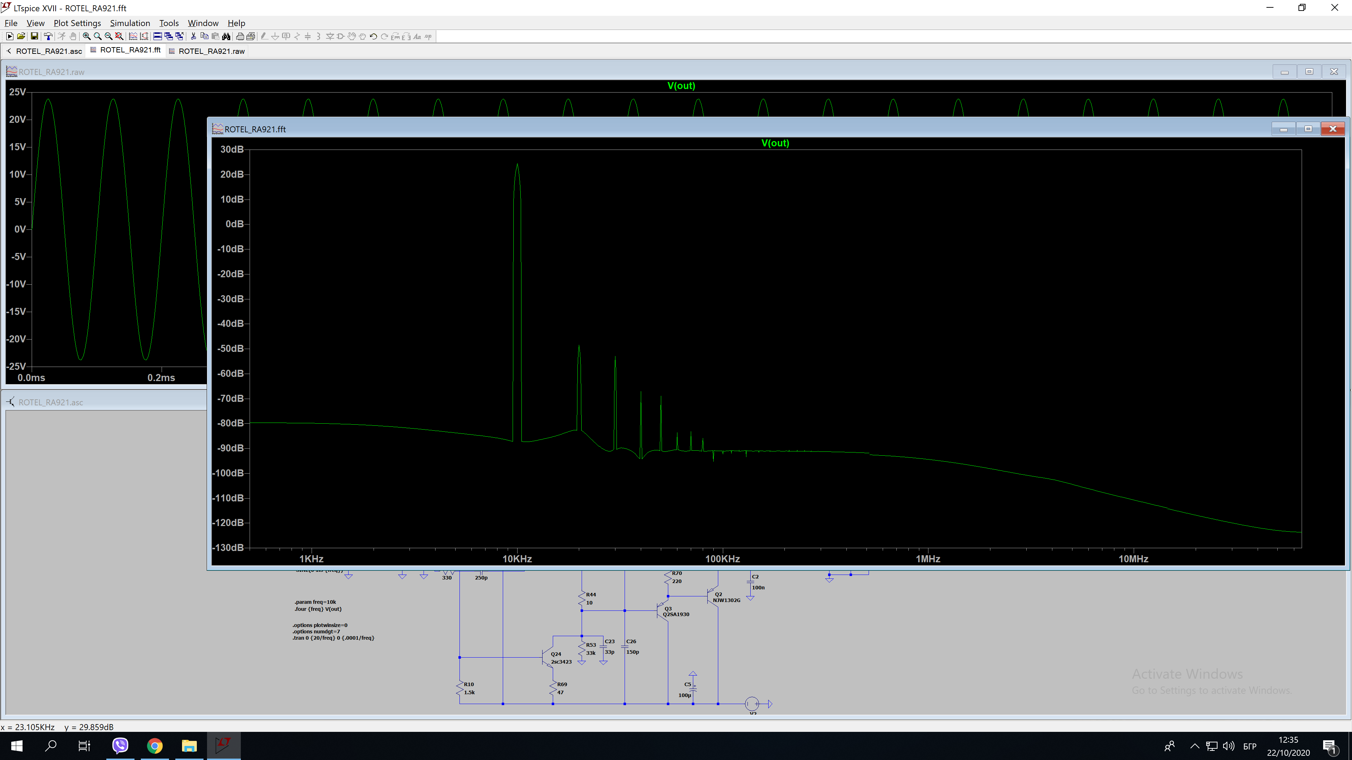This screenshot has height=760, width=1352.
Task: Click the Undo arrow icon
Action: [x=373, y=36]
